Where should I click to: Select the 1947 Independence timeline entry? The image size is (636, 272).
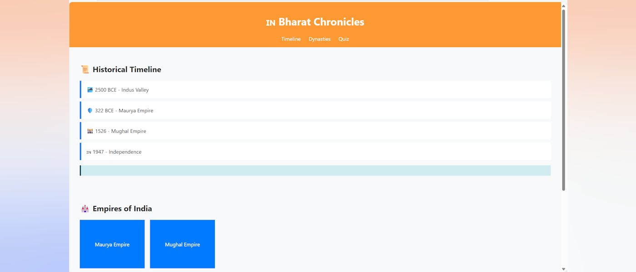pos(315,152)
